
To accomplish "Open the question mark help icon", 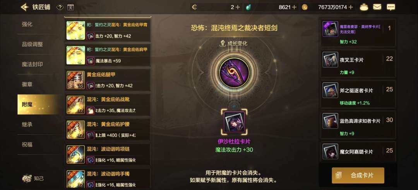I will click(x=60, y=7).
